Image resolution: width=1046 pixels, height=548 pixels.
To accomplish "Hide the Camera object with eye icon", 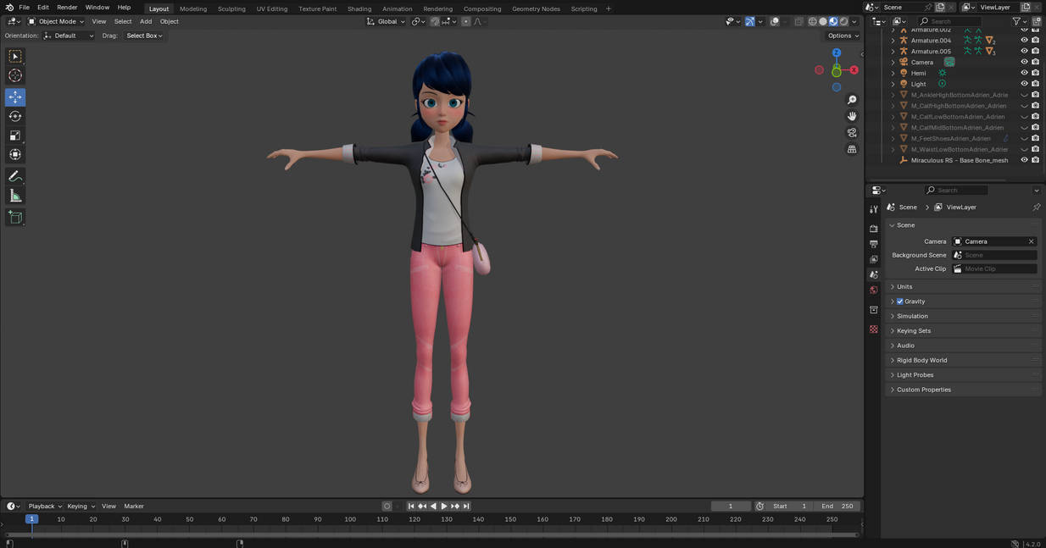I will (x=1024, y=62).
